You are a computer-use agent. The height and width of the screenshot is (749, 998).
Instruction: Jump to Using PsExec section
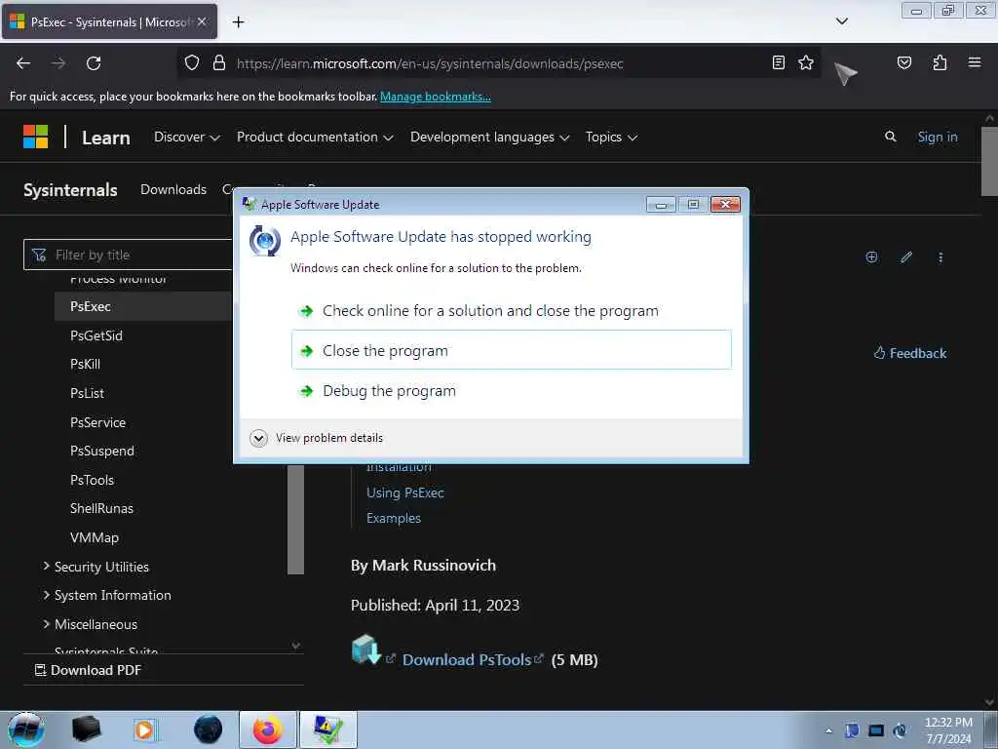pos(404,493)
